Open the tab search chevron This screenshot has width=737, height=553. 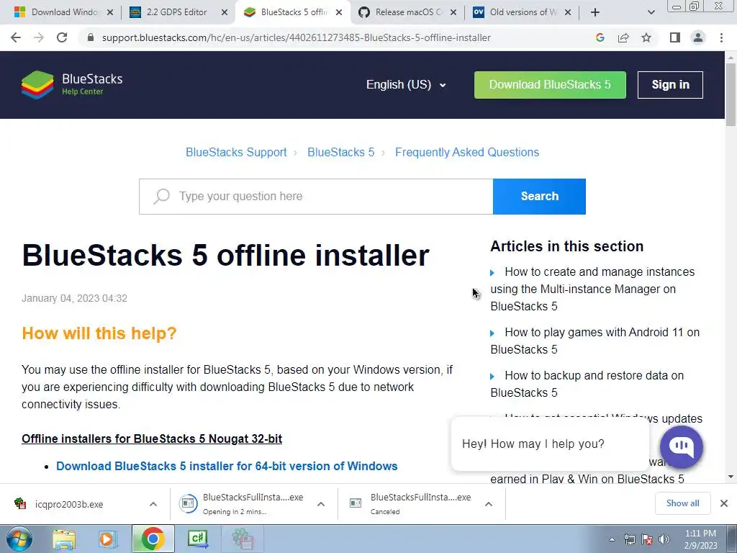point(651,12)
